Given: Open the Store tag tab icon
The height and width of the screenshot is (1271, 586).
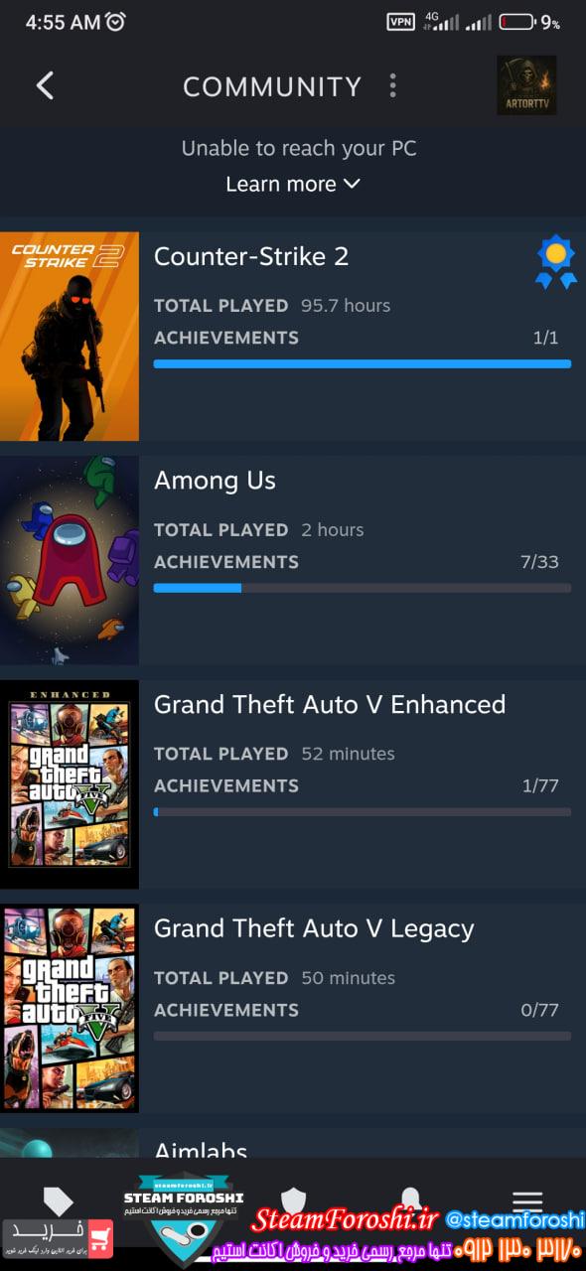Looking at the screenshot, I should [x=59, y=1201].
